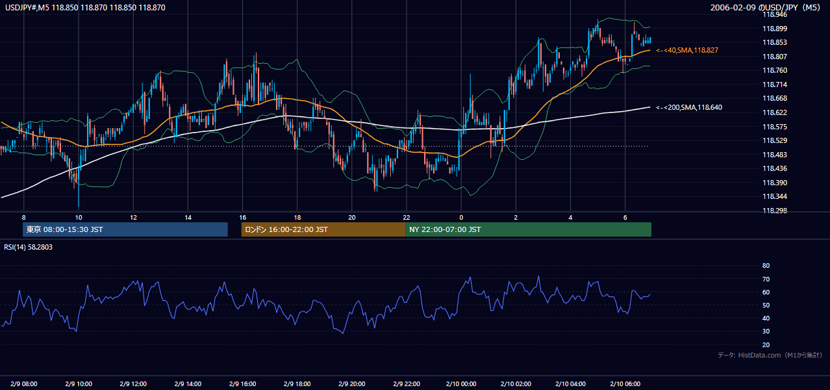Click the 2/10 02:00 bottom time label
The width and height of the screenshot is (830, 390).
(516, 383)
